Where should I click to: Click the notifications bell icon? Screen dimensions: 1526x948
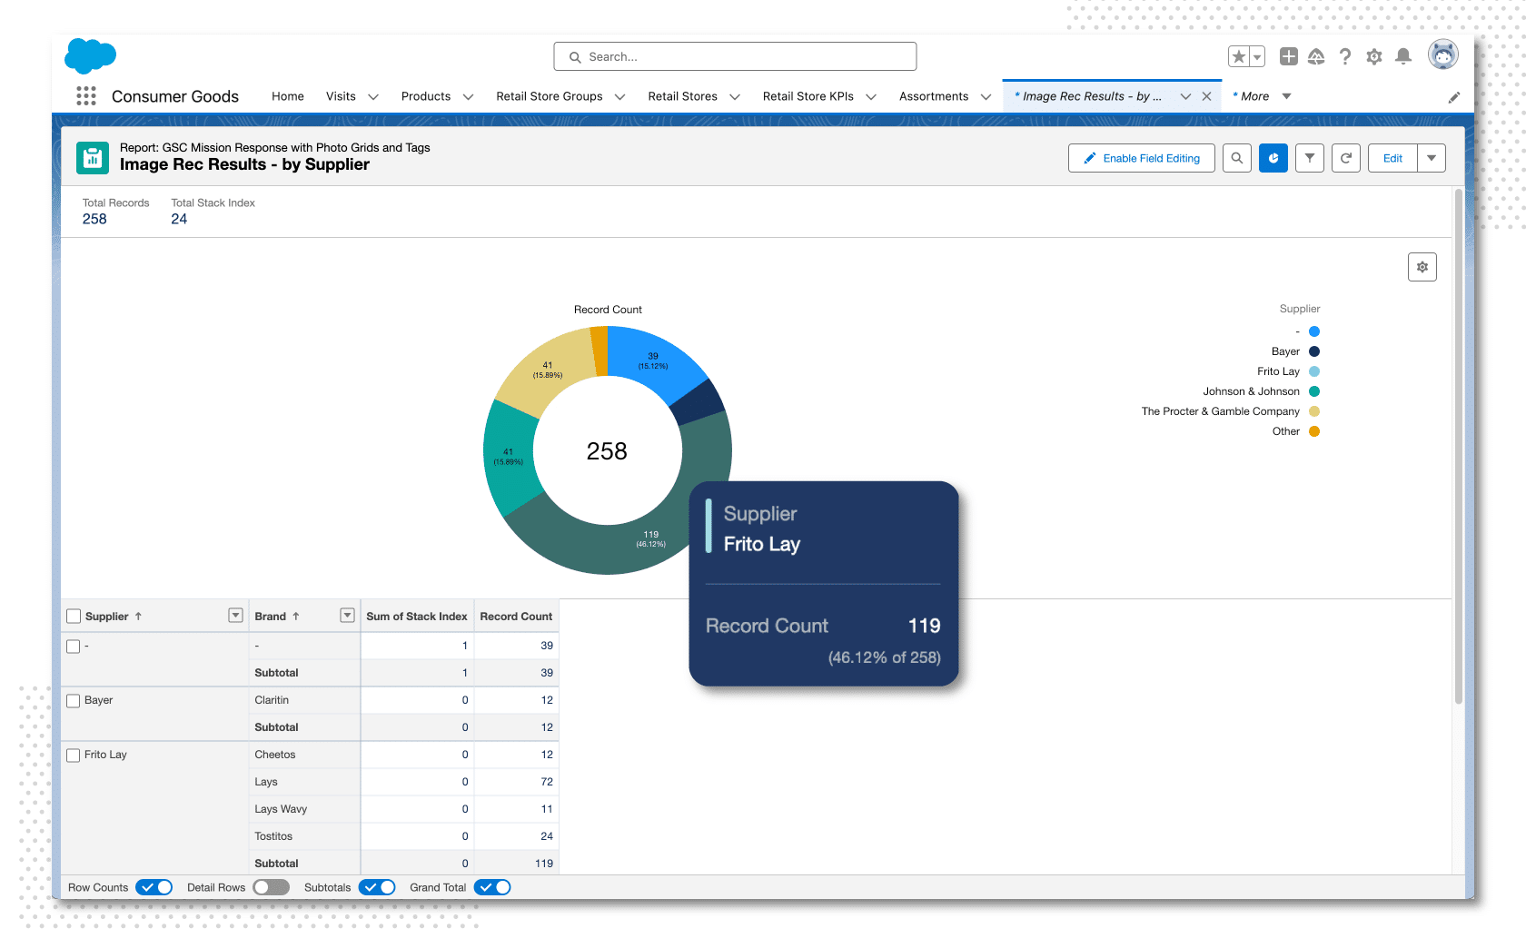pyautogui.click(x=1403, y=56)
